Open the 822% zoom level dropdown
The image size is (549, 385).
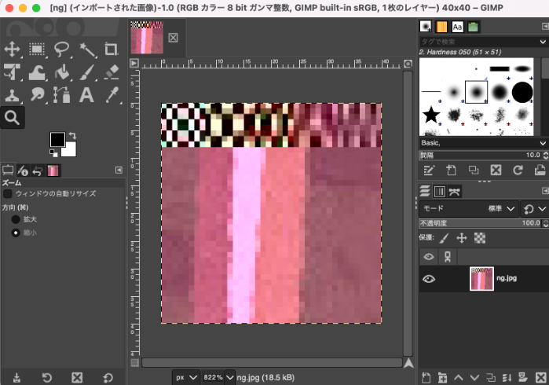(x=229, y=377)
